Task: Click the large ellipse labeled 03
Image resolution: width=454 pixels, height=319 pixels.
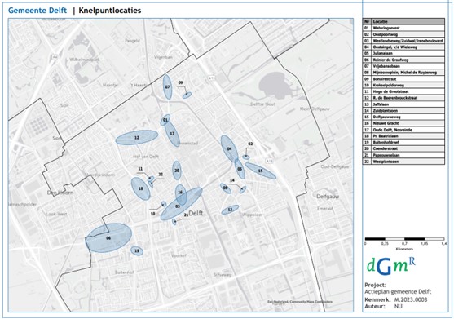Action: (x=181, y=204)
